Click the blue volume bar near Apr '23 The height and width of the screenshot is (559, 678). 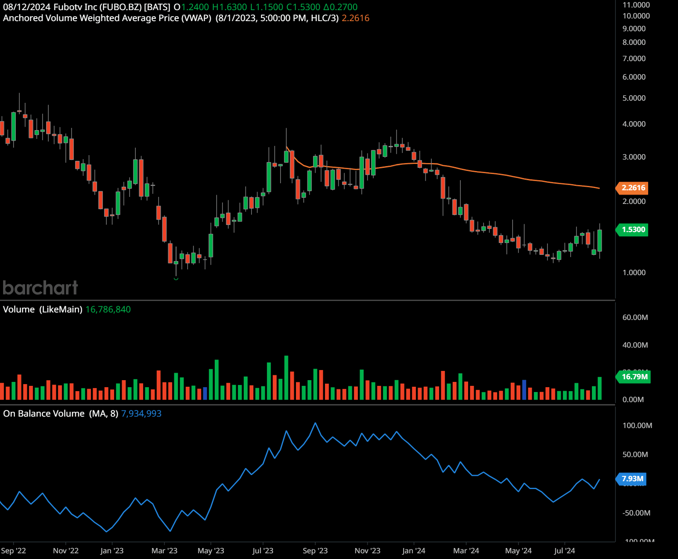205,393
